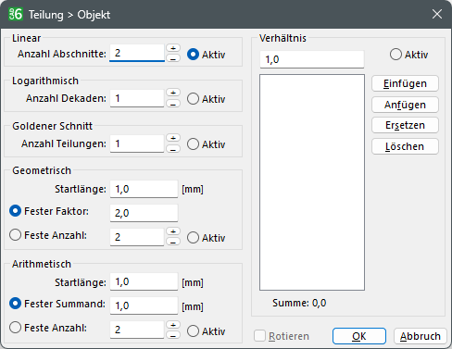
Task: Increase Anzahl Dekaden with plus stepper
Action: point(173,93)
